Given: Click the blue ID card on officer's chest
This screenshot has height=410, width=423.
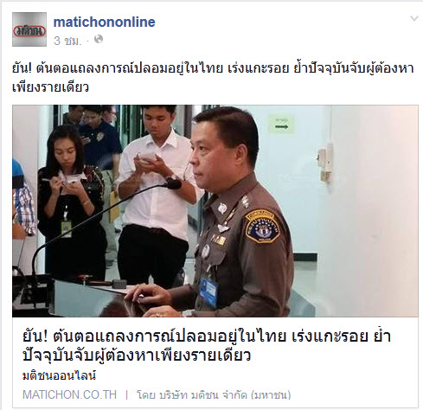Looking at the screenshot, I should (x=208, y=291).
